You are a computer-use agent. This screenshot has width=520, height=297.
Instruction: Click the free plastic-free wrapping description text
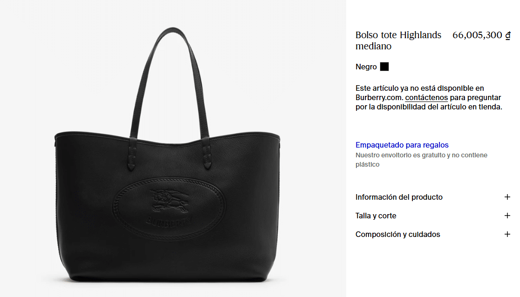[422, 159]
